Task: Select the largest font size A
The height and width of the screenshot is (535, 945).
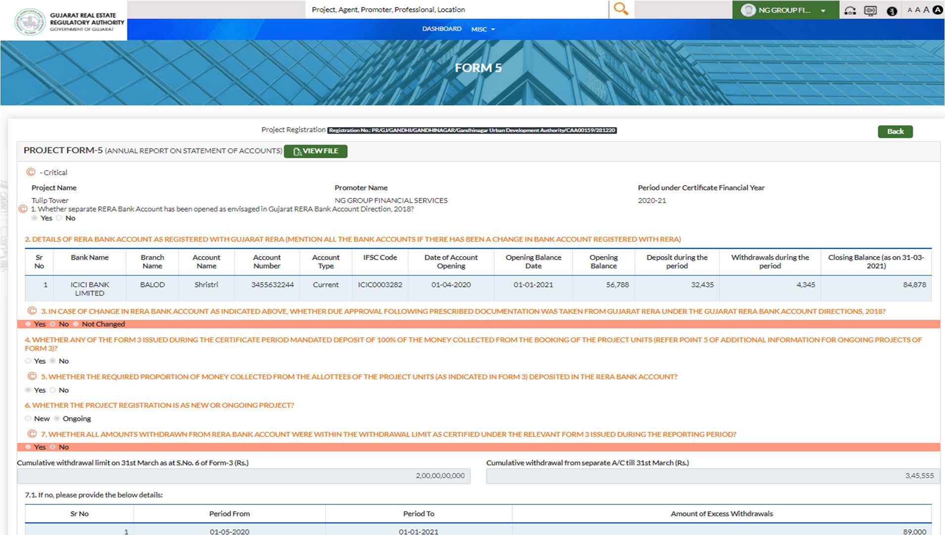Action: point(926,9)
